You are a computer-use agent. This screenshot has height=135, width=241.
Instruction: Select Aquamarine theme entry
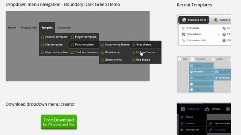coord(114,45)
